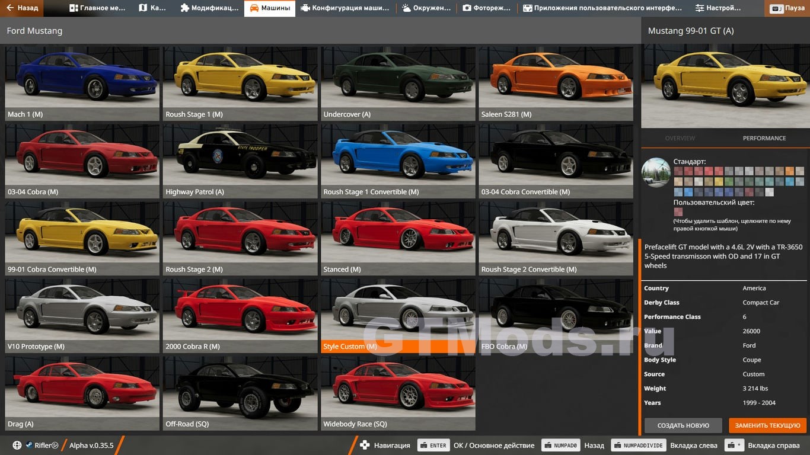The image size is (810, 455).
Task: Click the Value figure 26000
Action: click(751, 331)
